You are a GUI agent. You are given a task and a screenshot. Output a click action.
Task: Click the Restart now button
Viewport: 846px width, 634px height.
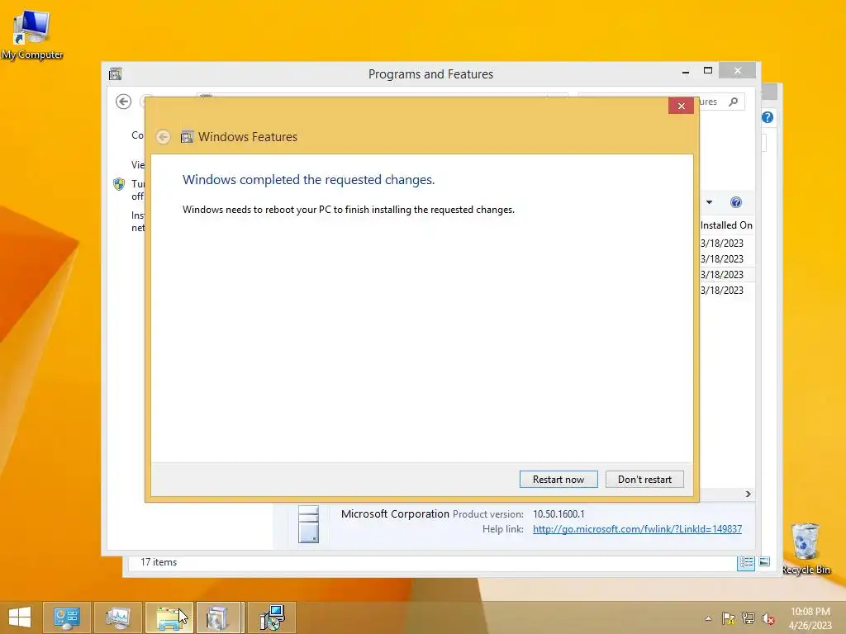pyautogui.click(x=558, y=480)
